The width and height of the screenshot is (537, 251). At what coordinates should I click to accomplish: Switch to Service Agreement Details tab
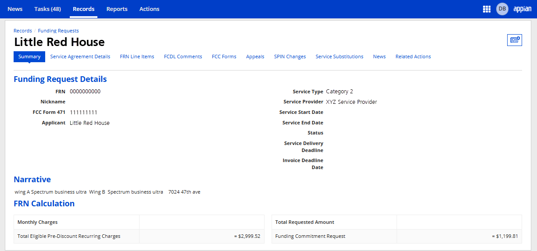pos(80,57)
